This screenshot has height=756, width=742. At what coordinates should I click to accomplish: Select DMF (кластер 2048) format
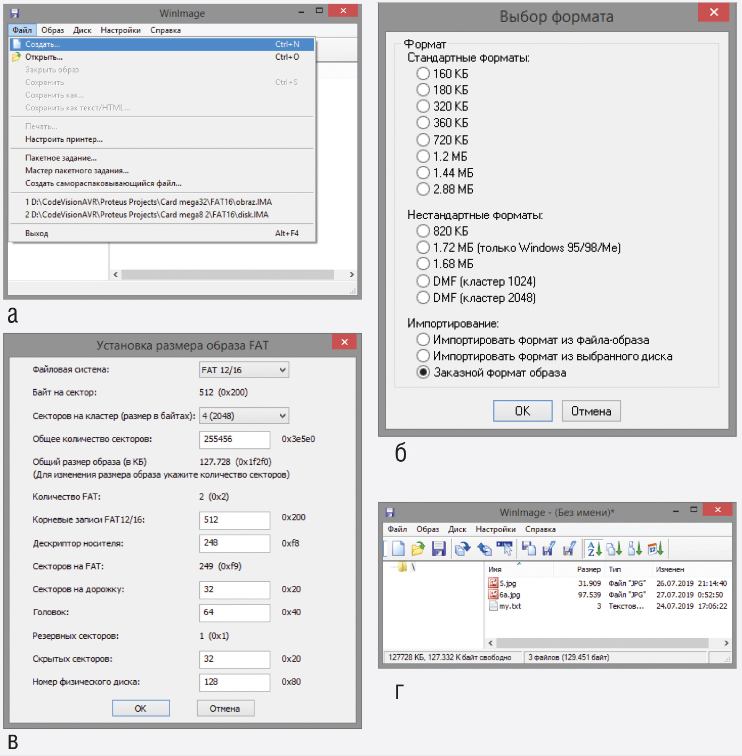[x=423, y=297]
